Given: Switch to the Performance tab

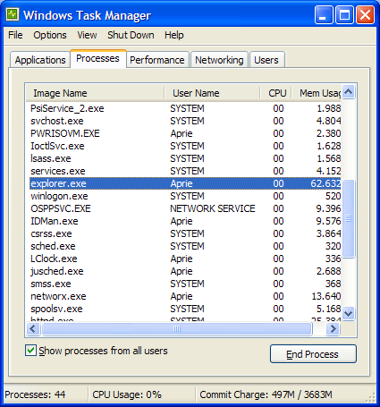Looking at the screenshot, I should coord(157,60).
